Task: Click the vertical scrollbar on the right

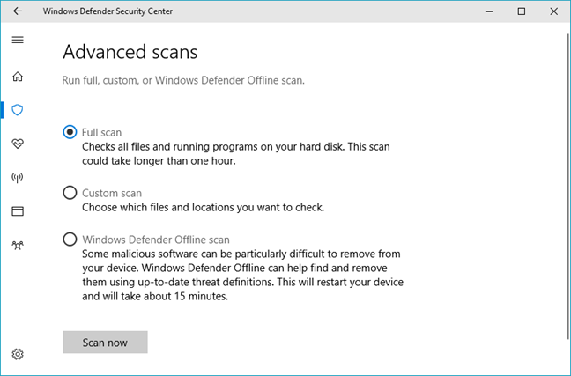Action: point(568,187)
